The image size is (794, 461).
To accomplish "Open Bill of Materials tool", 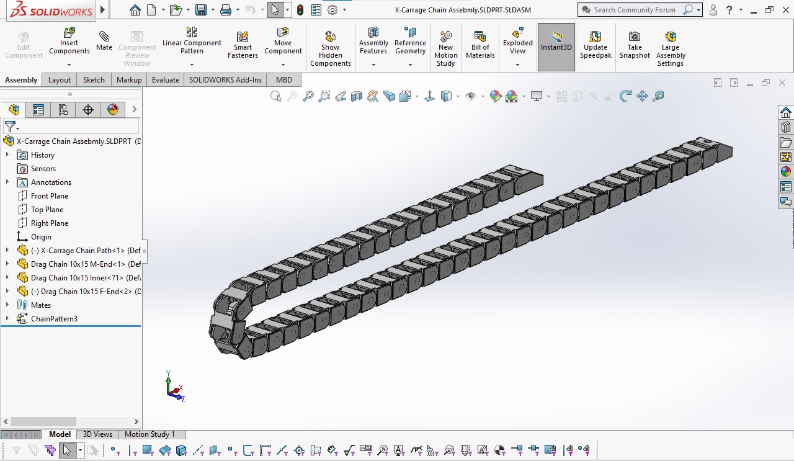I will click(480, 45).
